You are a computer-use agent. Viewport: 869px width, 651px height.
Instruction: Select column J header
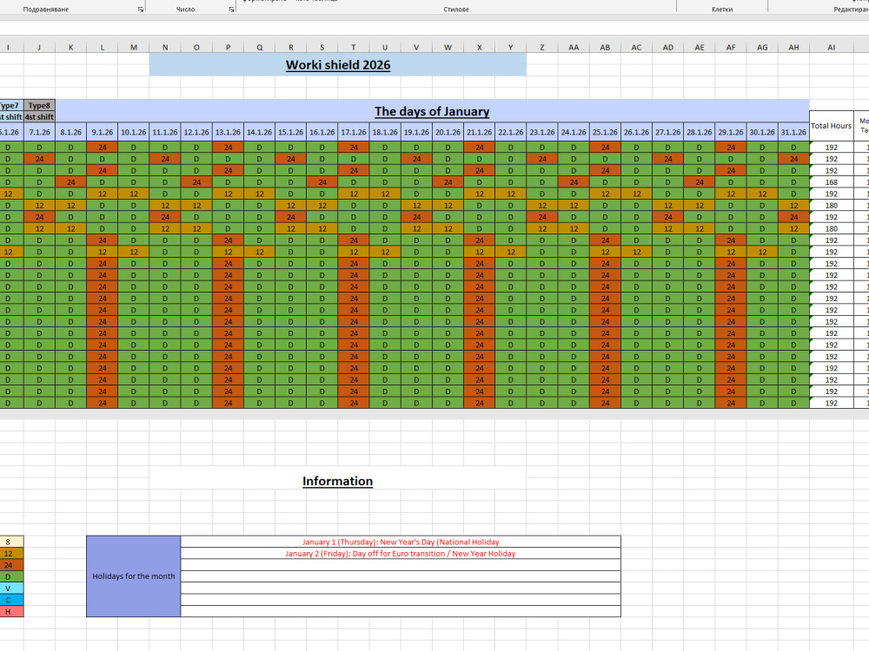tap(39, 48)
